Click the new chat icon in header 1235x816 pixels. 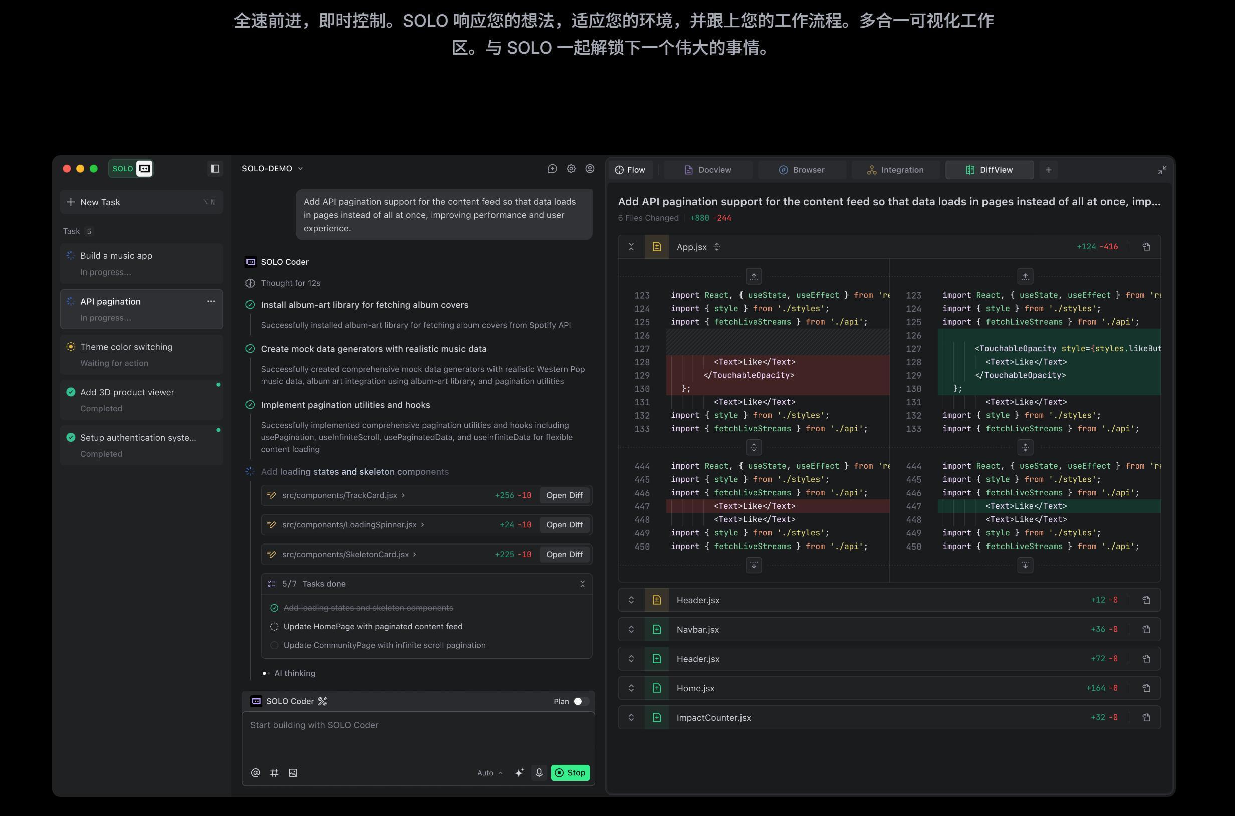click(x=552, y=169)
